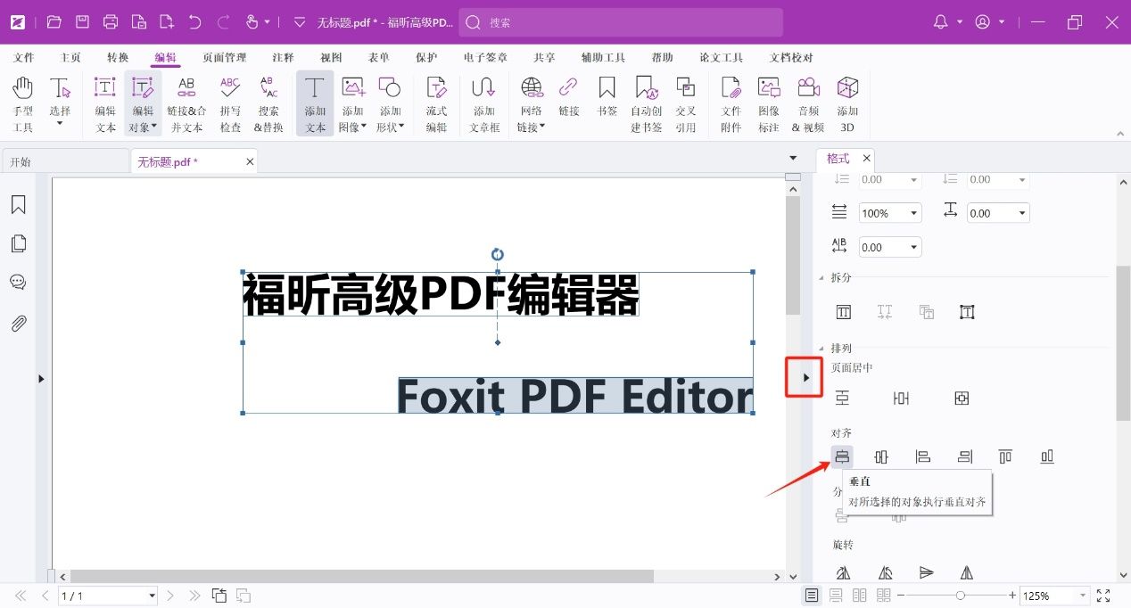Toggle single page view mode in status bar
1131x608 pixels.
coord(812,596)
